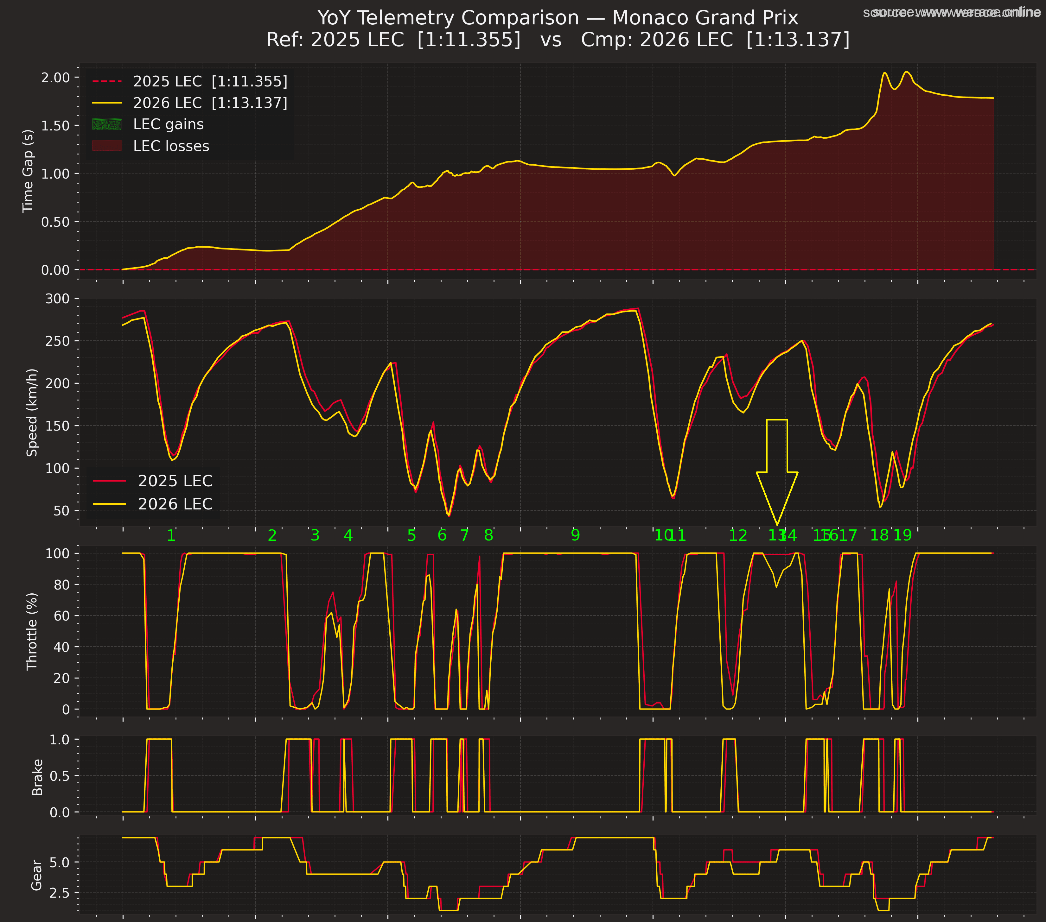
Task: Click the "2.5" tick on Gear axis
Action: pos(59,892)
